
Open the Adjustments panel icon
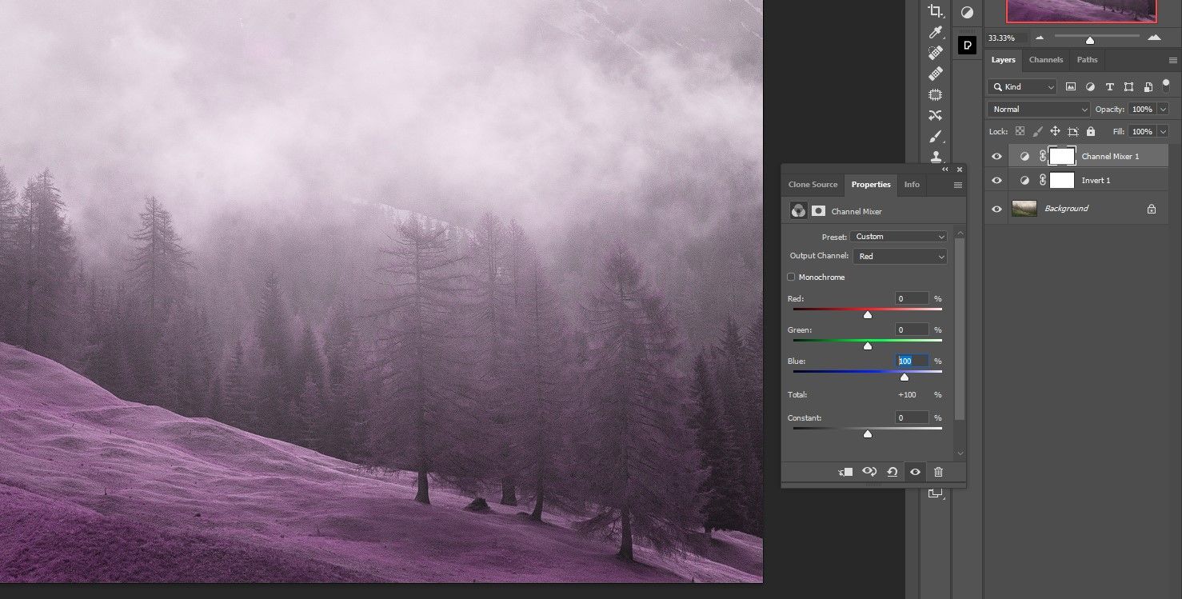pyautogui.click(x=967, y=12)
